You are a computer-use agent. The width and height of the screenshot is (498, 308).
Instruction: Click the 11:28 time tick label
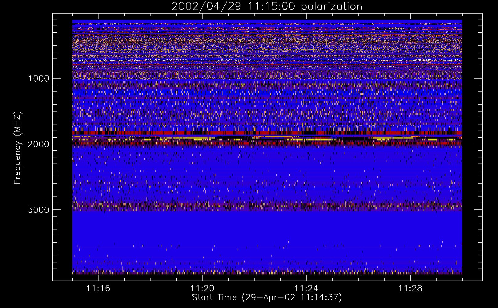[x=410, y=289]
